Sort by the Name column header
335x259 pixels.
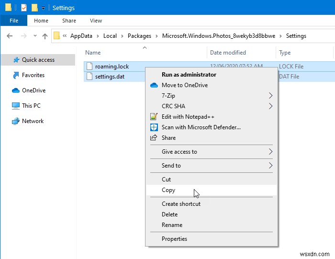click(93, 53)
